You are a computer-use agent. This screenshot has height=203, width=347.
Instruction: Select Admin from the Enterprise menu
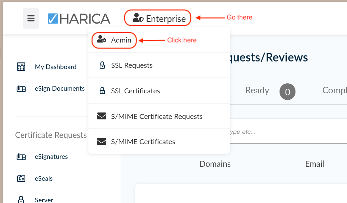click(121, 40)
